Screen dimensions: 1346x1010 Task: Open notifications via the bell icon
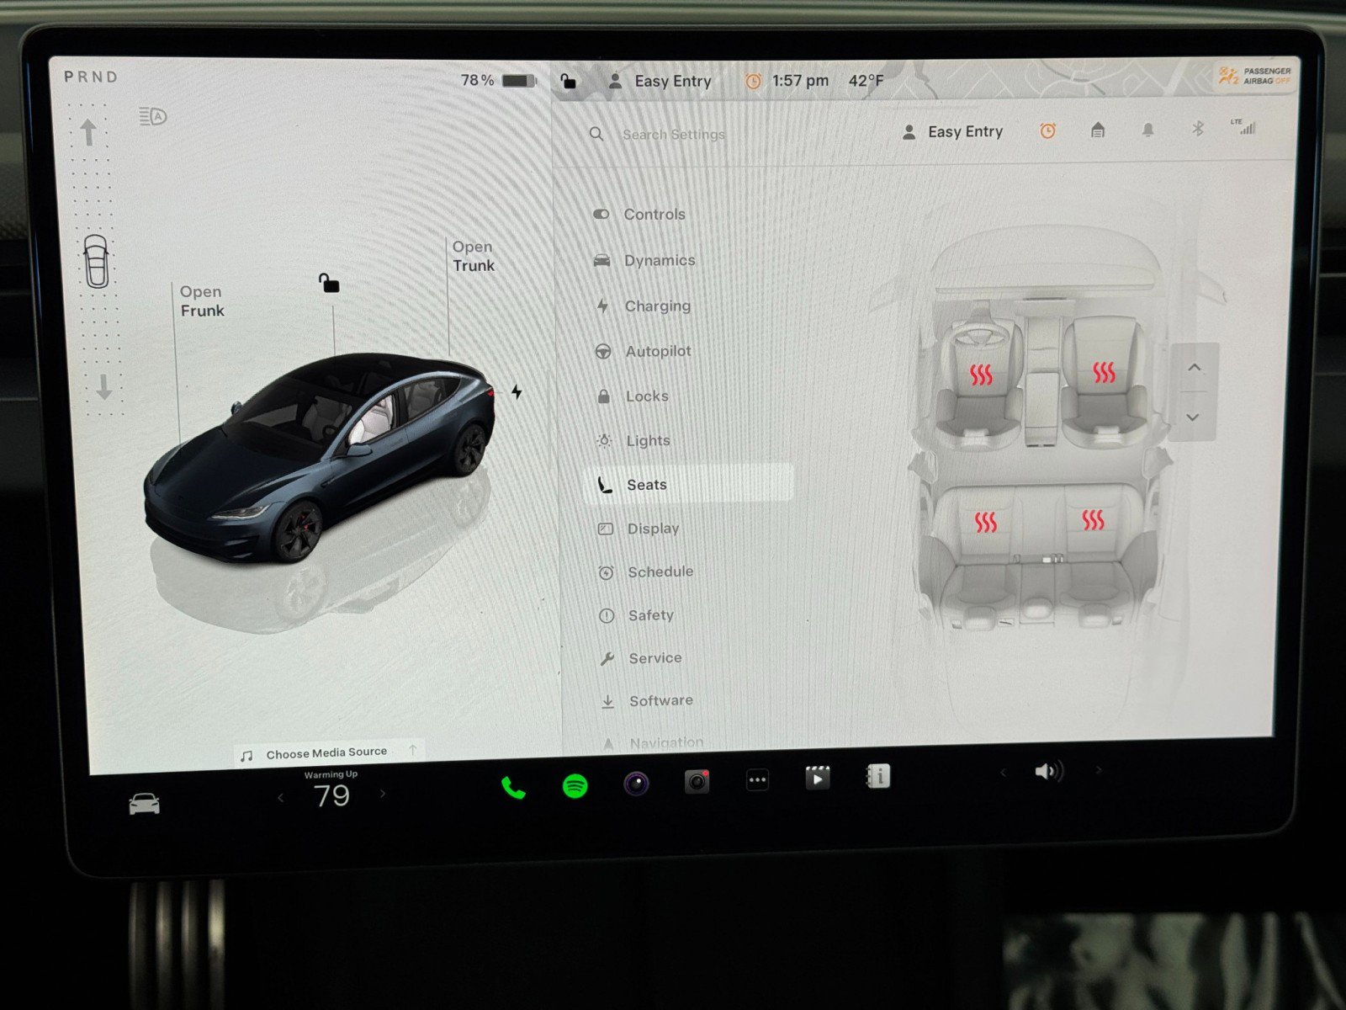click(1146, 129)
